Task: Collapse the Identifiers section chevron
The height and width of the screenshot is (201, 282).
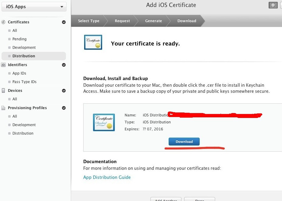Action: tap(64, 65)
